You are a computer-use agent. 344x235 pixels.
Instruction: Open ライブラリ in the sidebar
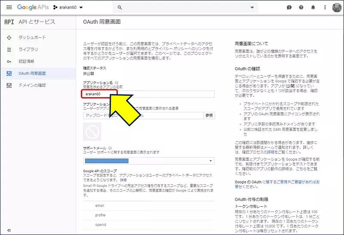coord(28,49)
